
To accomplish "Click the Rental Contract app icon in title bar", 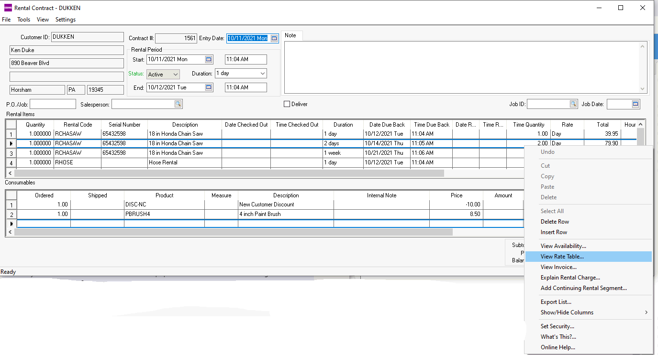I will coord(8,8).
